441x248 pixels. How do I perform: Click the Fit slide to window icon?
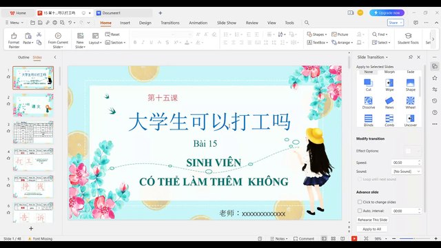click(x=366, y=238)
